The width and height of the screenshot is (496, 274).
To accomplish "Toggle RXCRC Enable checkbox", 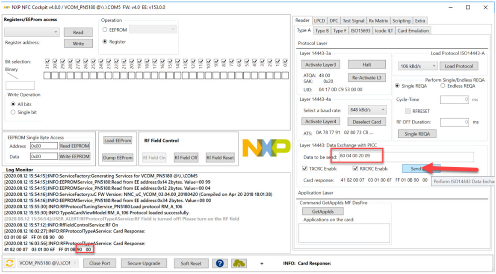I will coord(355,168).
